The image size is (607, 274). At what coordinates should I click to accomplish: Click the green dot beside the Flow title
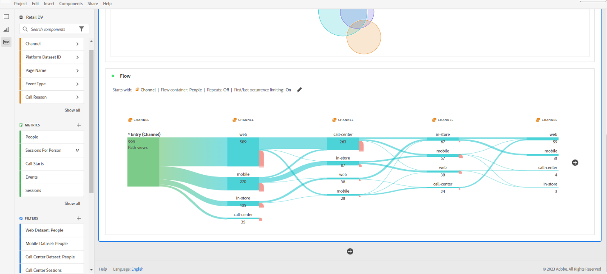(x=113, y=76)
